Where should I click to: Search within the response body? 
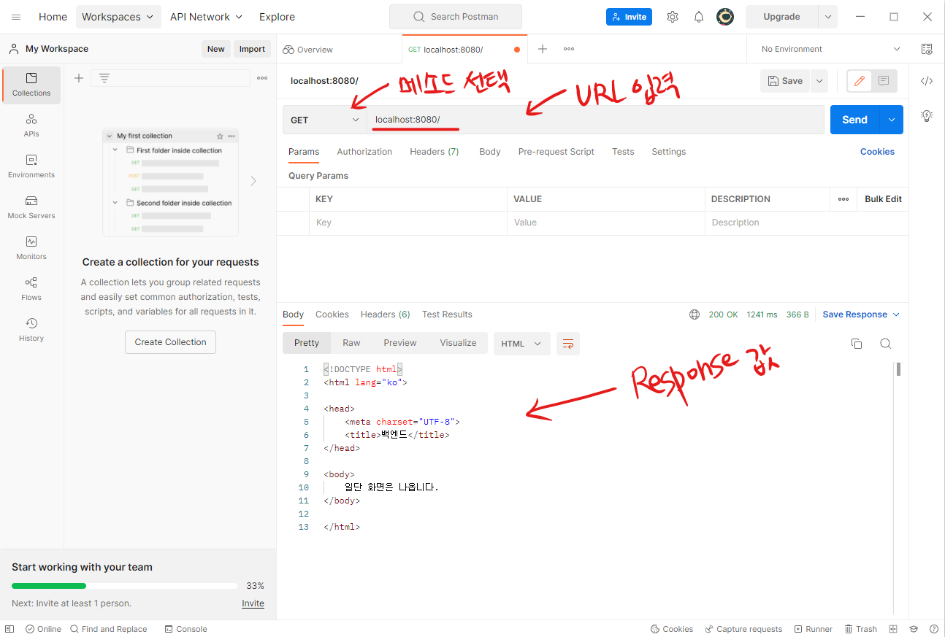886,344
